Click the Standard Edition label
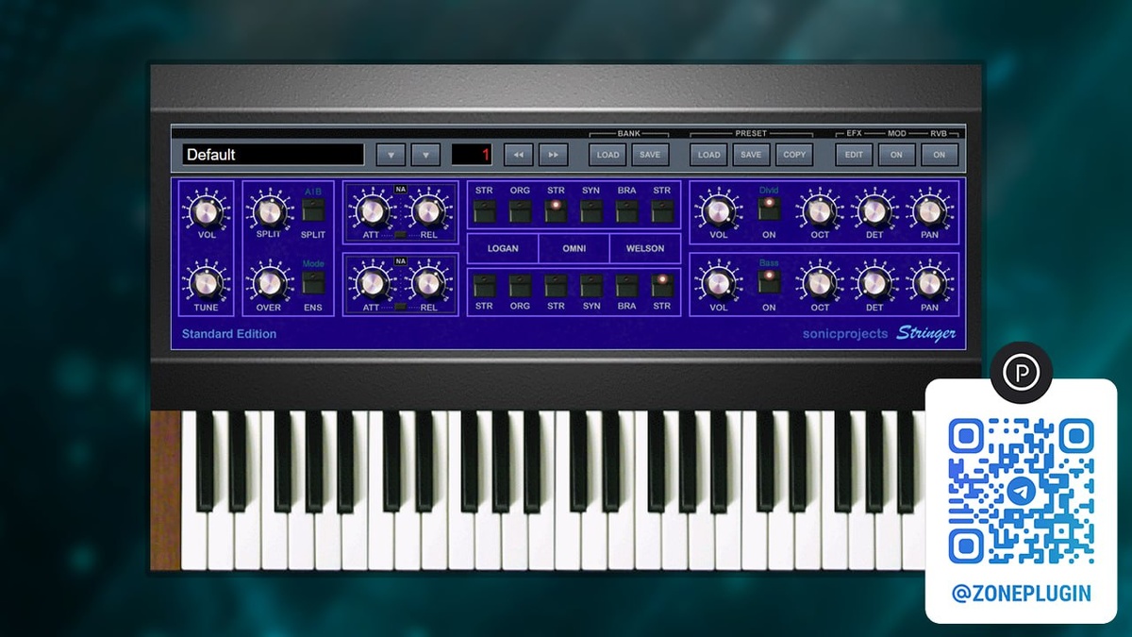This screenshot has width=1132, height=637. click(x=229, y=333)
